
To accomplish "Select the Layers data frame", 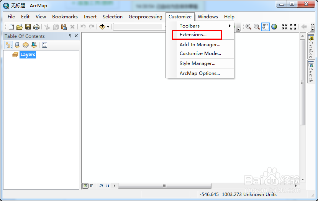I will (x=28, y=55).
